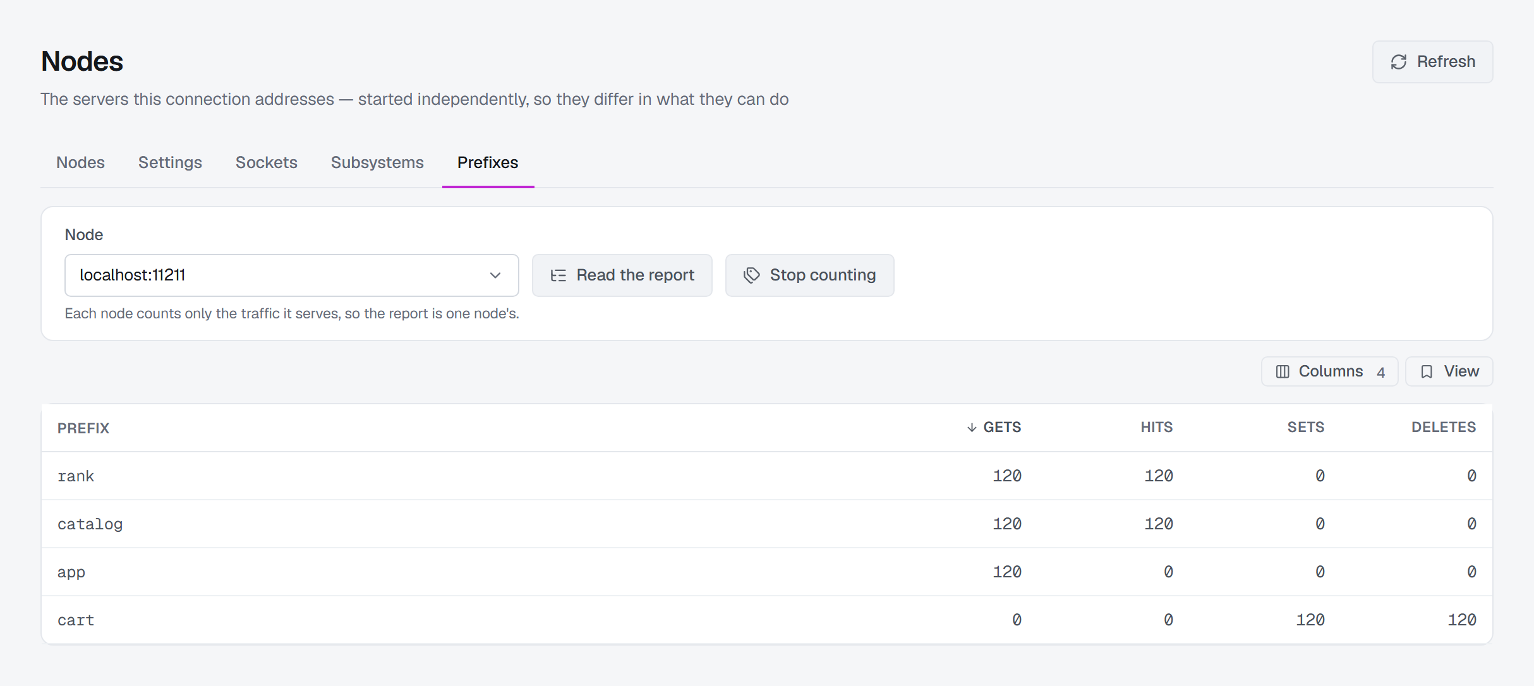Click the Nodes page heading

(x=82, y=61)
